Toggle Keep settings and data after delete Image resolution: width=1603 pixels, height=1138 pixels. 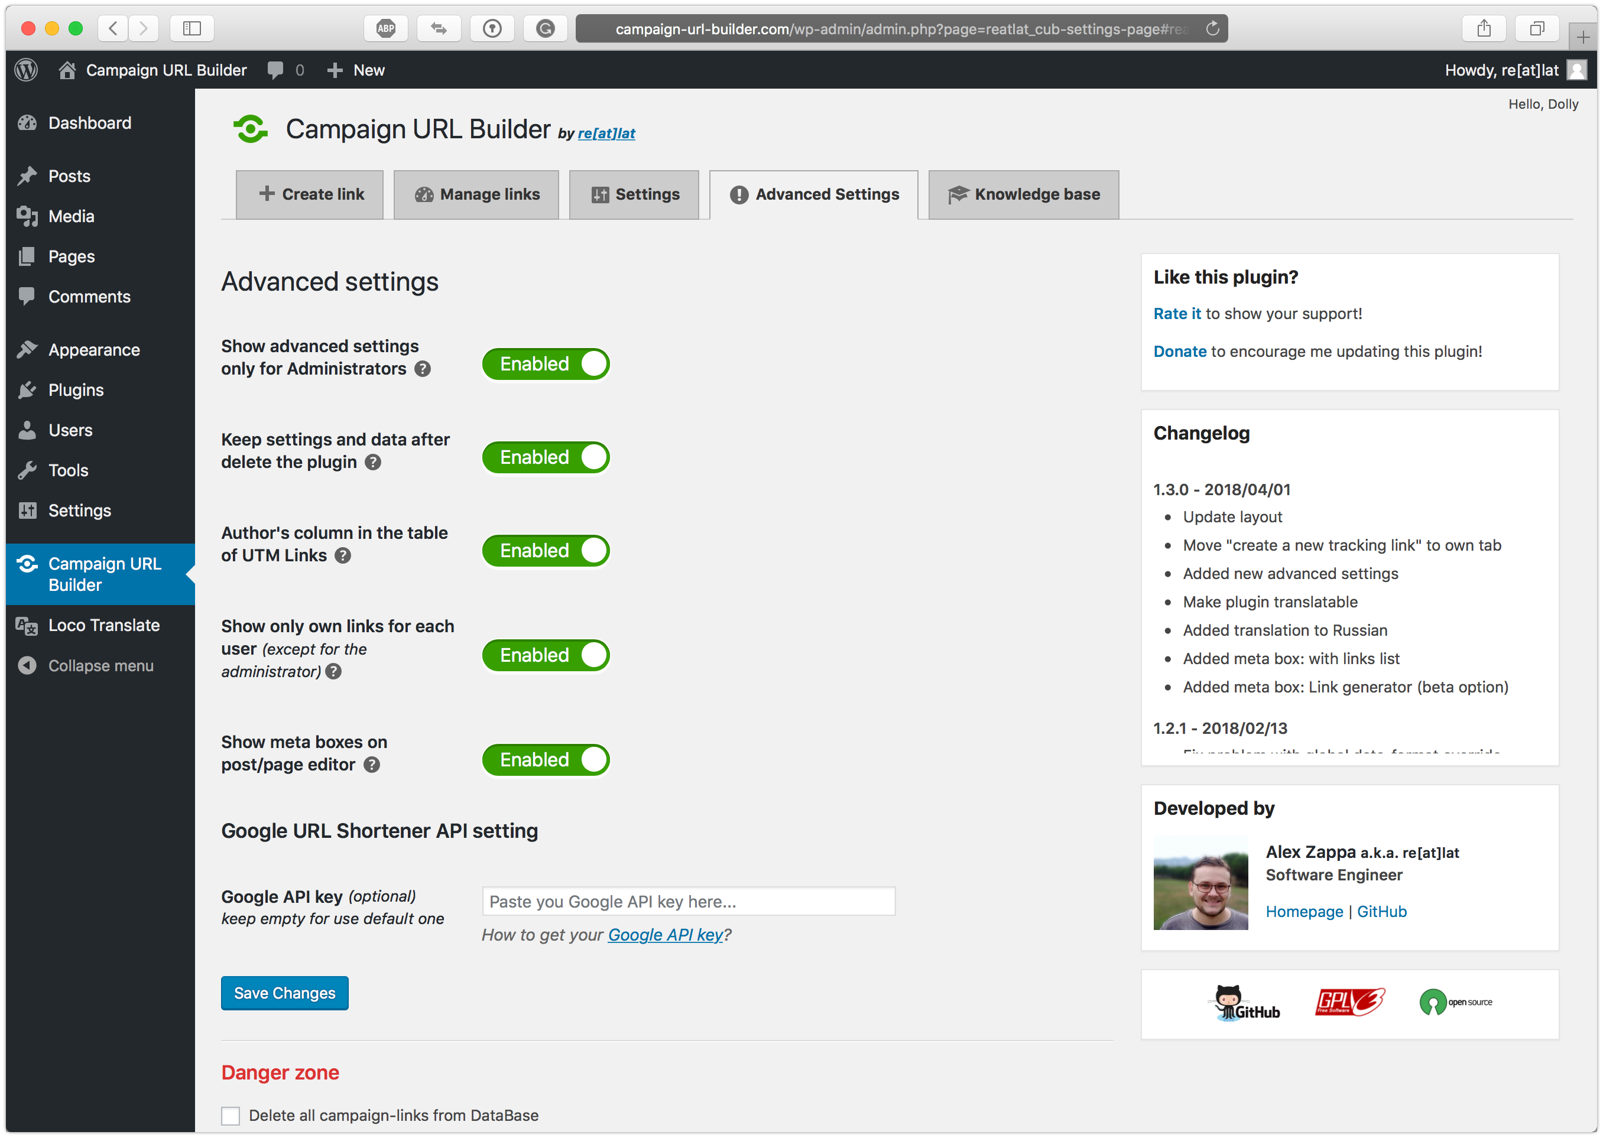pyautogui.click(x=546, y=457)
